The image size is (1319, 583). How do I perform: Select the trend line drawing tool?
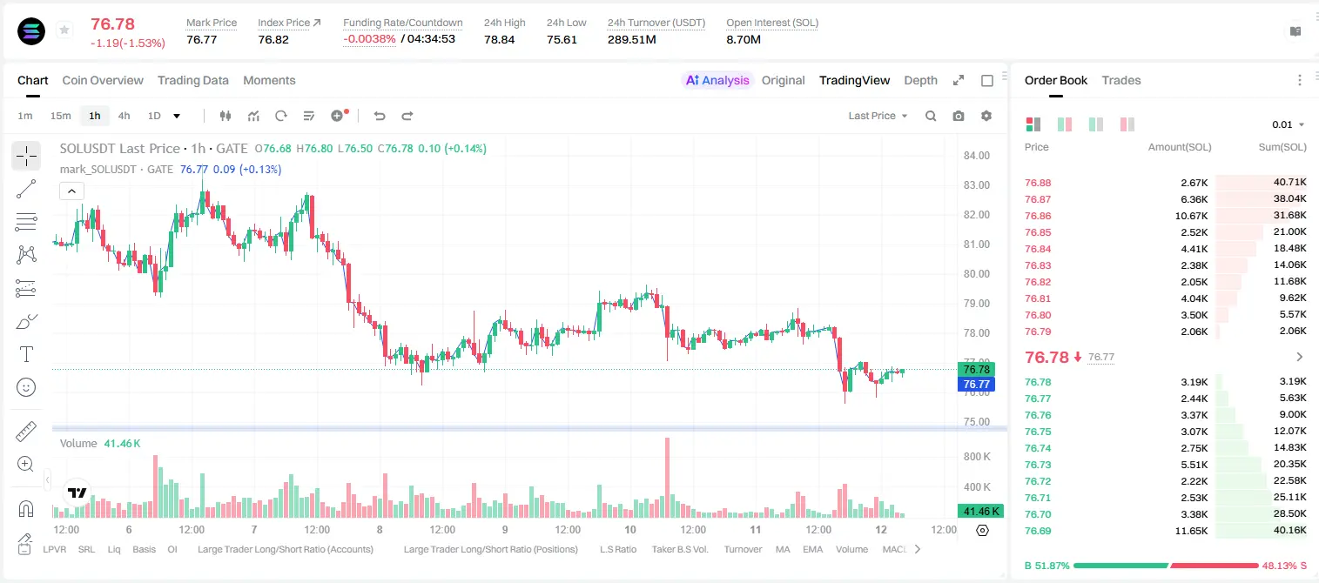[26, 189]
